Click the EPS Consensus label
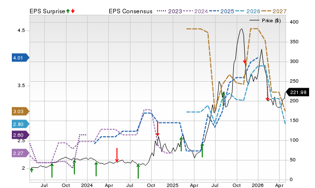Screen dimensions: 315x188 [x=130, y=11]
